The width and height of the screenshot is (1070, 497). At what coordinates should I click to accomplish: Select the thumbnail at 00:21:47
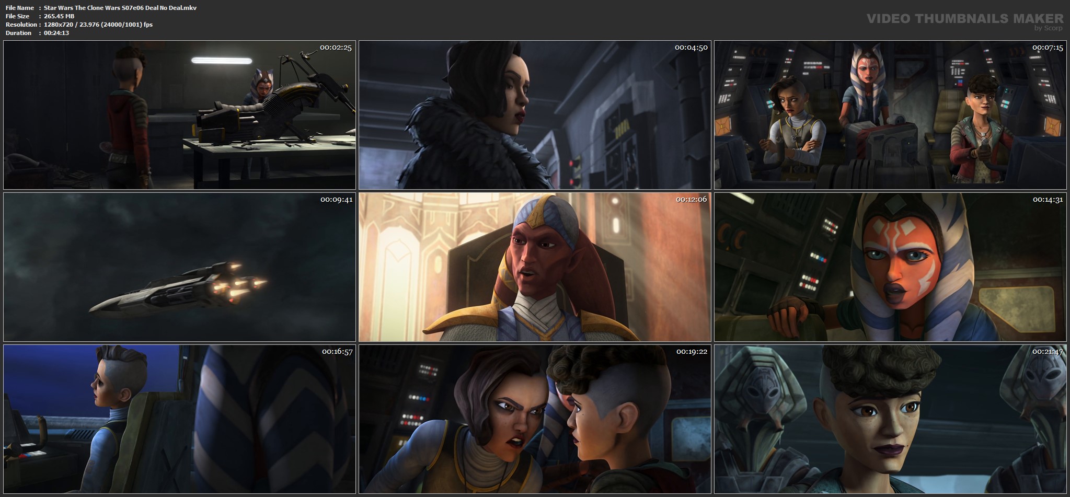[x=890, y=419]
